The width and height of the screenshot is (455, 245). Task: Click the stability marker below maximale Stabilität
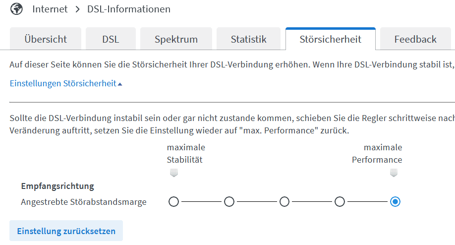pos(173,173)
